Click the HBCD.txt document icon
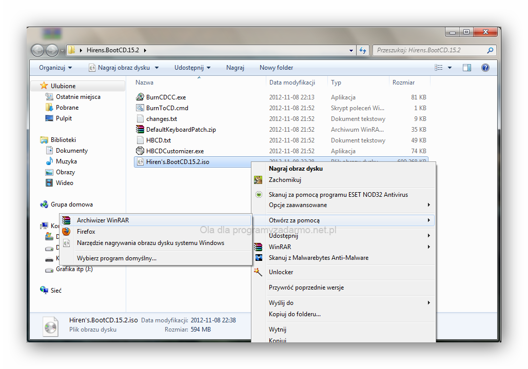 (x=140, y=140)
